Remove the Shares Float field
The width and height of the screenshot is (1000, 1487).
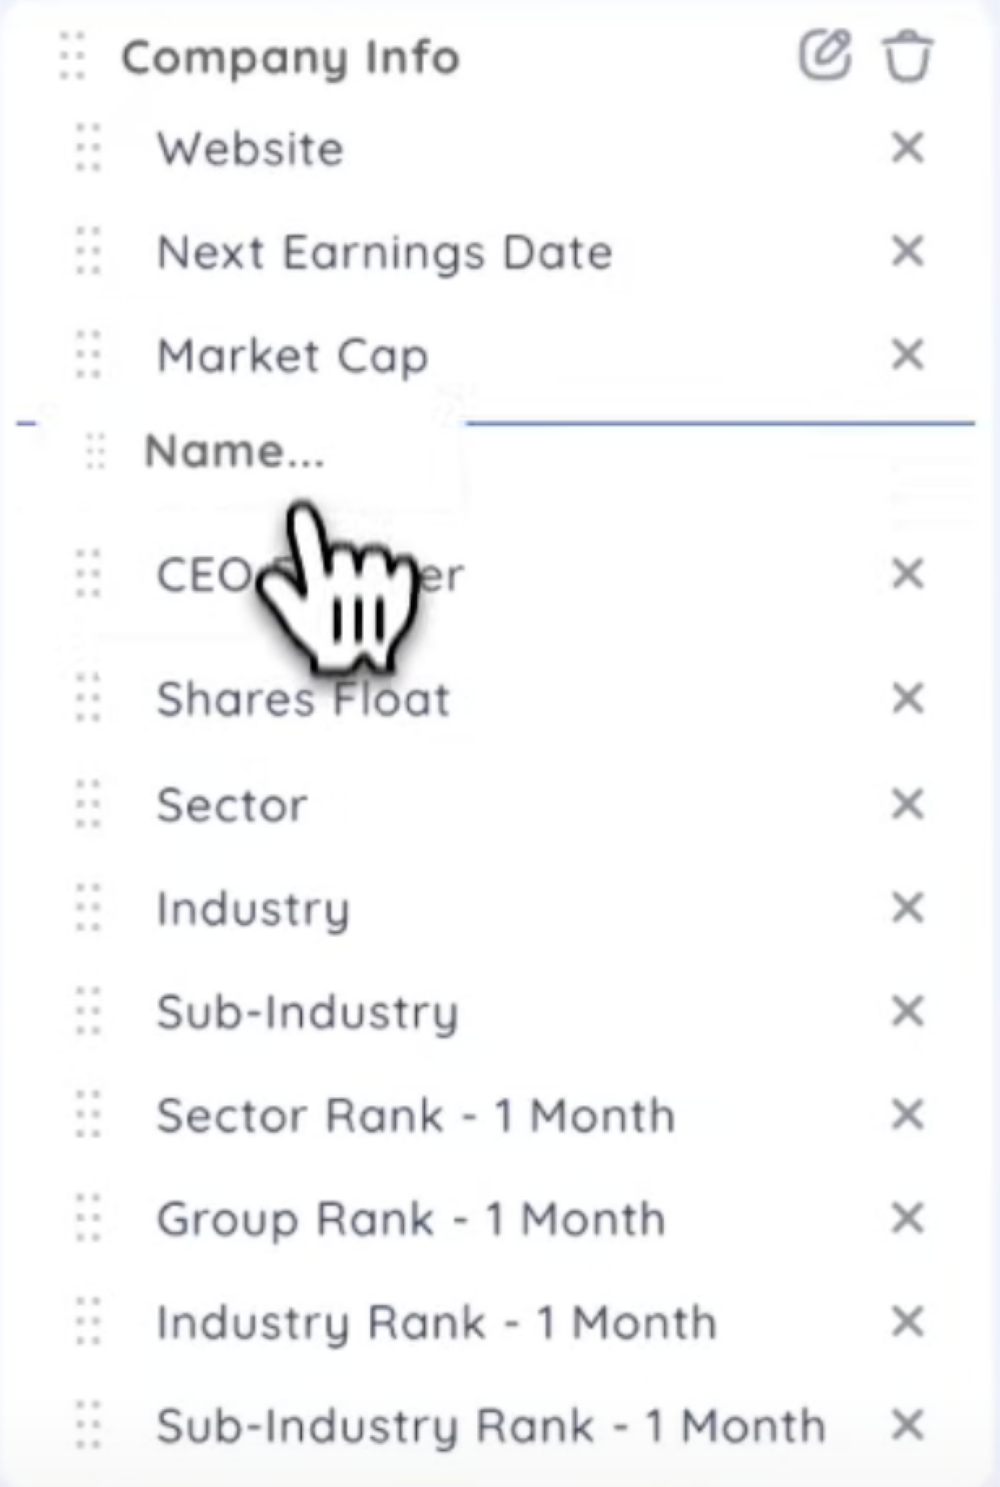[907, 698]
